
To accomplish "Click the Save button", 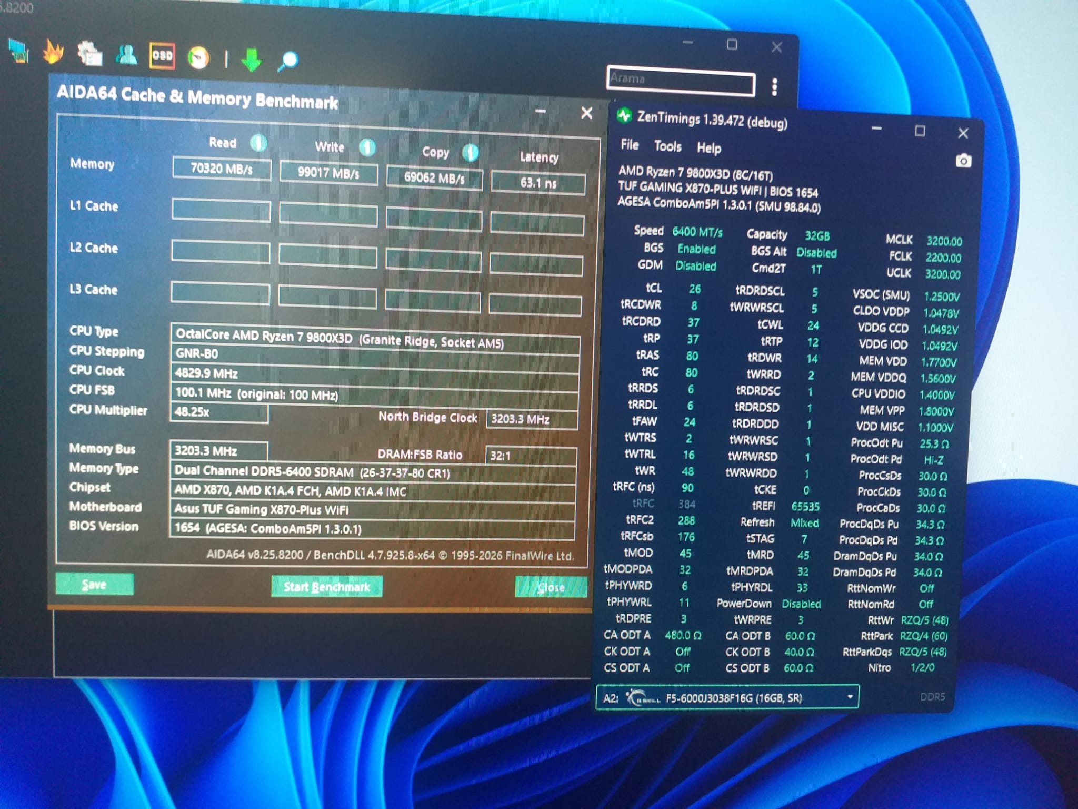I will (x=94, y=584).
